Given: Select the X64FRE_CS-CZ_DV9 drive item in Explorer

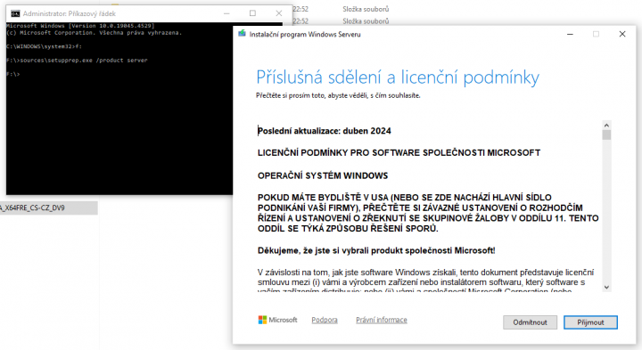Looking at the screenshot, I should tap(49, 208).
